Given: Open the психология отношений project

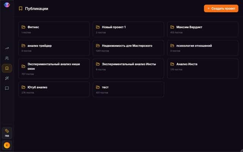Looking at the screenshot, I should pos(203,48).
